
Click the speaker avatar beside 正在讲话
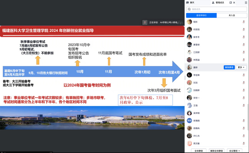145,22
